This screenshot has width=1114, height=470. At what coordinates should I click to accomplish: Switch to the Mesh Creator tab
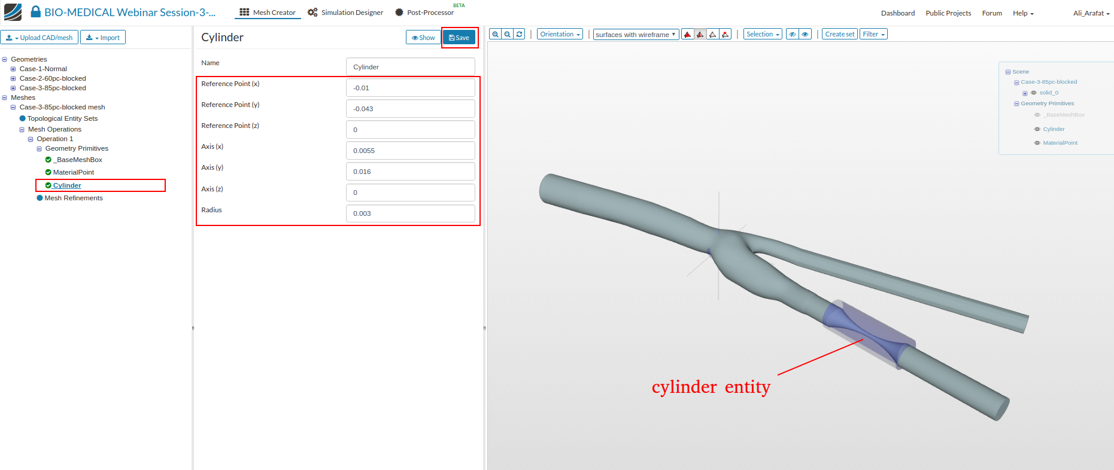[268, 13]
